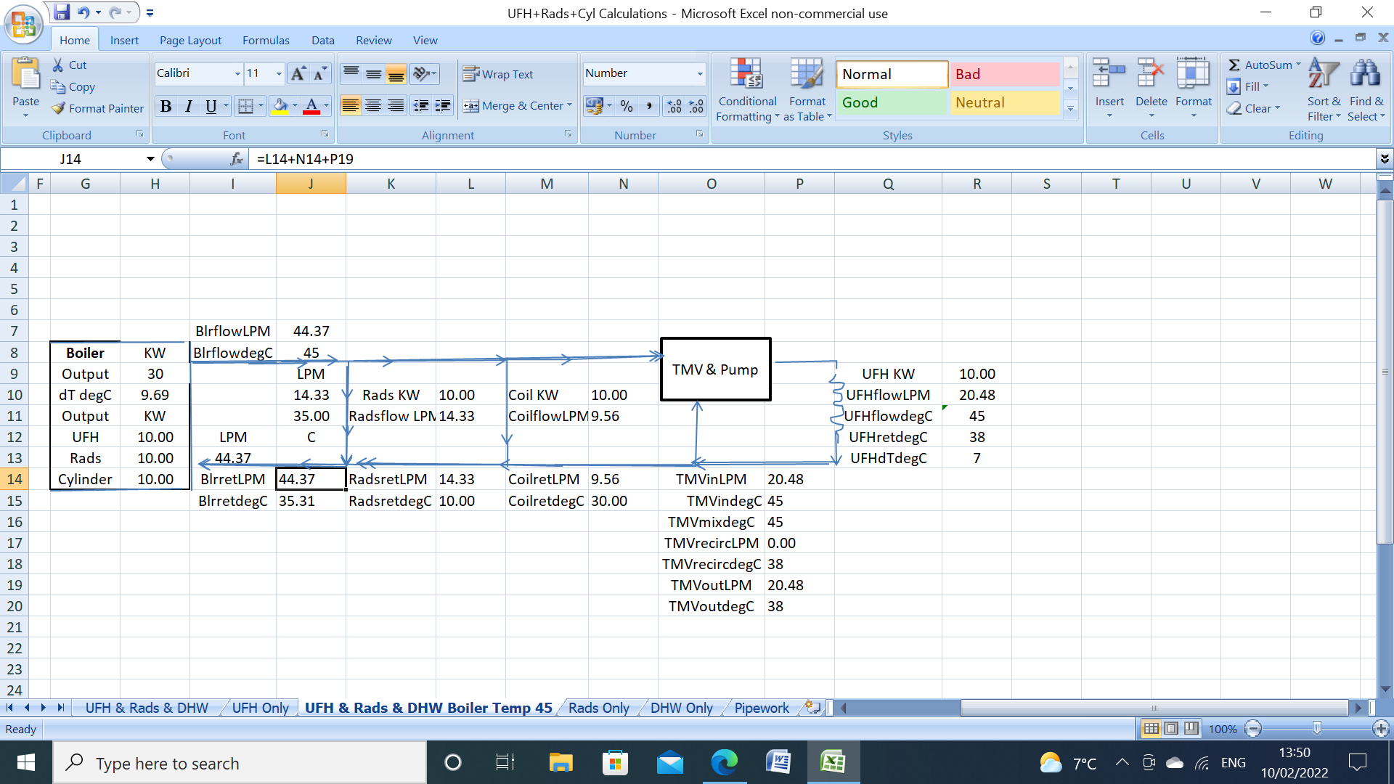Open Format as Table gallery
Image resolution: width=1394 pixels, height=784 pixels.
pos(807,90)
